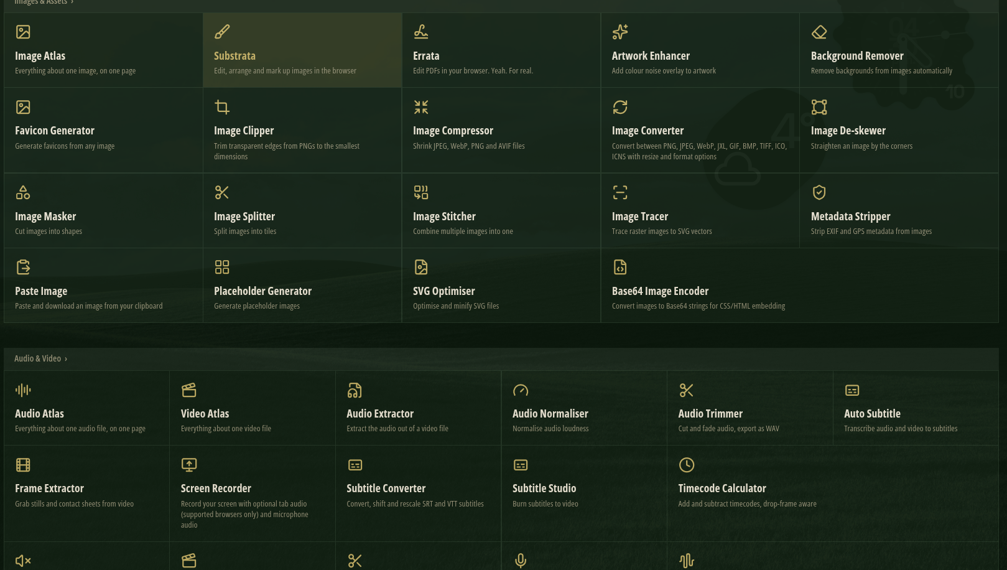Viewport: 1007px width, 570px height.
Task: Open the Image Clipper crop icon
Action: click(x=222, y=107)
